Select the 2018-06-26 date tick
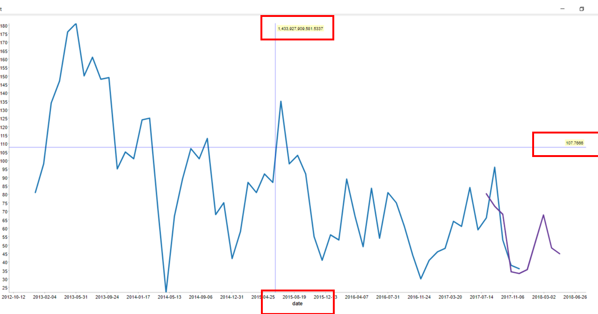The width and height of the screenshot is (598, 314). [575, 297]
